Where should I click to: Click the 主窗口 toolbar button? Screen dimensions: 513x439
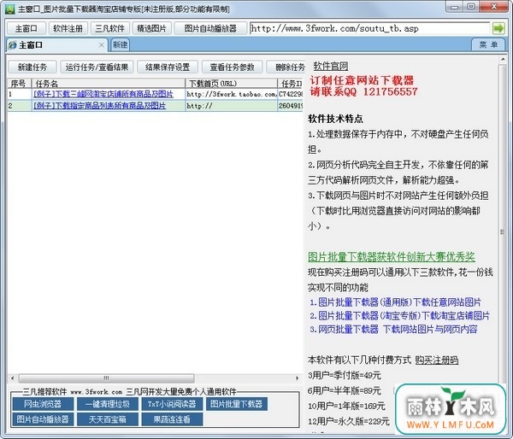(x=27, y=28)
